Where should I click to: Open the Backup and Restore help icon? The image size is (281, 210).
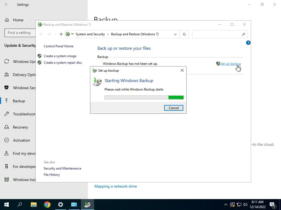[248, 43]
